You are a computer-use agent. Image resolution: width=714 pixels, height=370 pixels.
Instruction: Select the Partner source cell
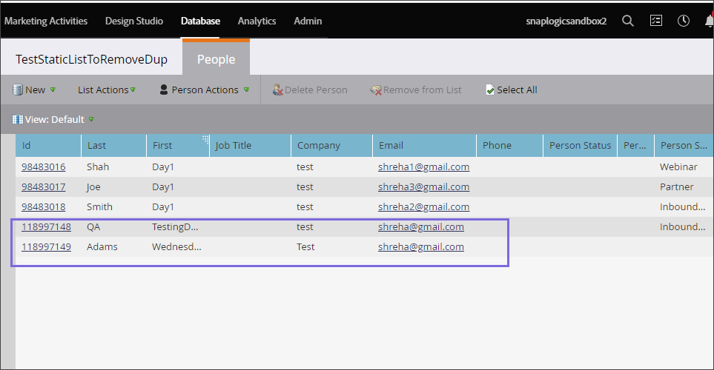pyautogui.click(x=677, y=186)
